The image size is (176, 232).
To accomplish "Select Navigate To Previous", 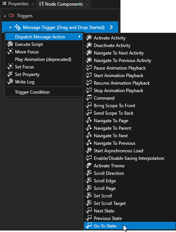I will coord(129,143).
